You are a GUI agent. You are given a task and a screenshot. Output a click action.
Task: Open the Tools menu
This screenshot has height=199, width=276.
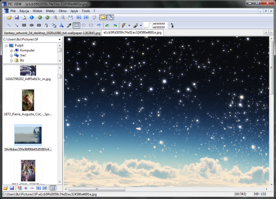click(x=86, y=11)
